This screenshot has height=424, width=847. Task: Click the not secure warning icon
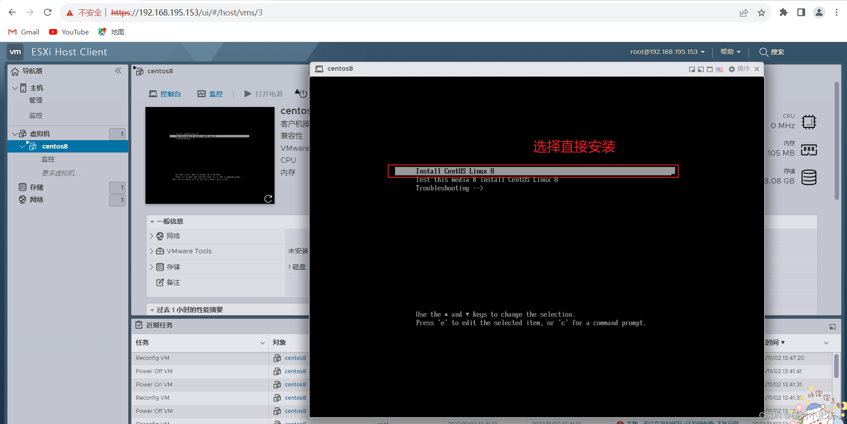tap(70, 13)
